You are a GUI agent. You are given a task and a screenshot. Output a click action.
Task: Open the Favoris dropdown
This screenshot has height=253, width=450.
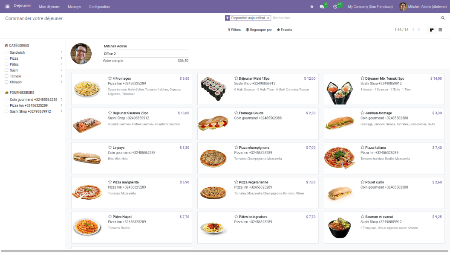(284, 30)
